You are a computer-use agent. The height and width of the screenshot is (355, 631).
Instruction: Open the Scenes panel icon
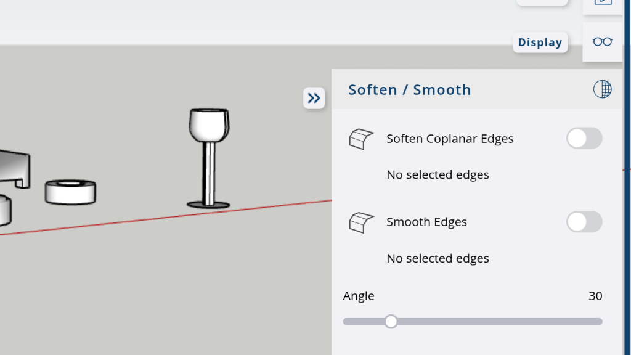point(602,3)
